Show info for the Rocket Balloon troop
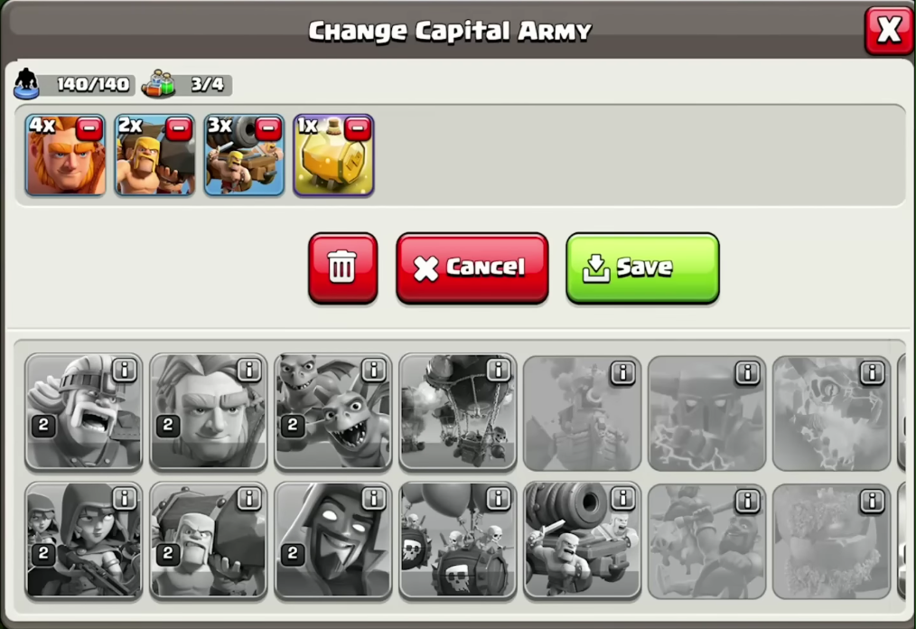 coord(499,371)
